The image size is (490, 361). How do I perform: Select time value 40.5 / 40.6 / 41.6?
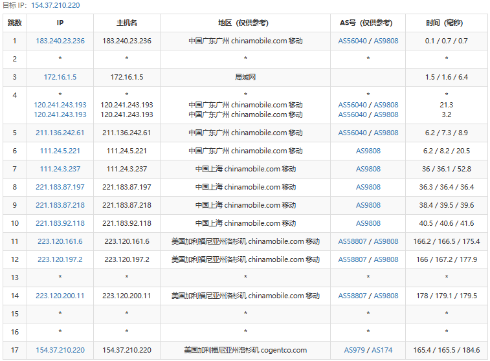point(446,223)
